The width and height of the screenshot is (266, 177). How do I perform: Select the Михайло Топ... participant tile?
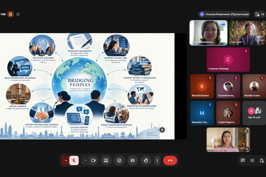[x=202, y=113]
